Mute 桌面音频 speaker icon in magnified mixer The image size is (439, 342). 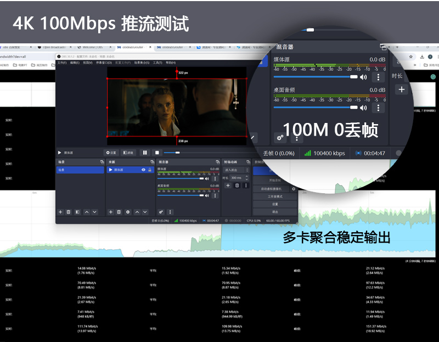[x=363, y=108]
